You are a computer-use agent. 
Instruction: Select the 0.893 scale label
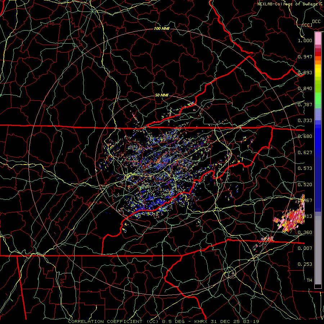pyautogui.click(x=305, y=72)
